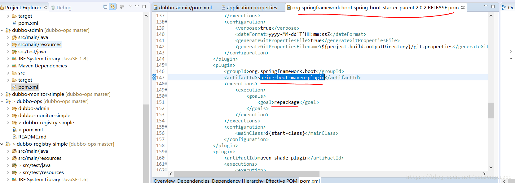
Task: Expand src/main/java under dubbo-admin
Action: point(8,37)
